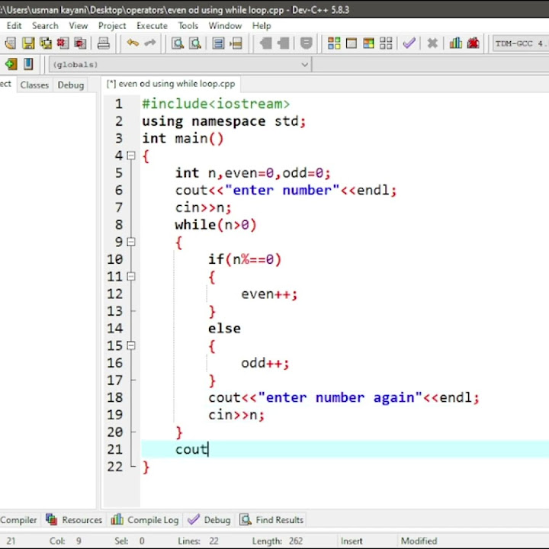The height and width of the screenshot is (549, 549).
Task: Save the current file with the Save icon
Action: [28, 43]
